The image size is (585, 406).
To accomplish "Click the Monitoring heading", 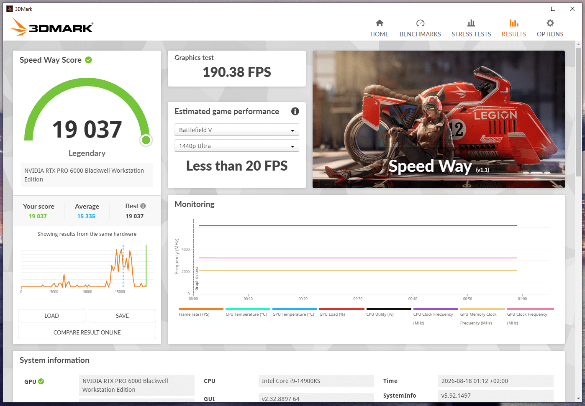I will [195, 204].
